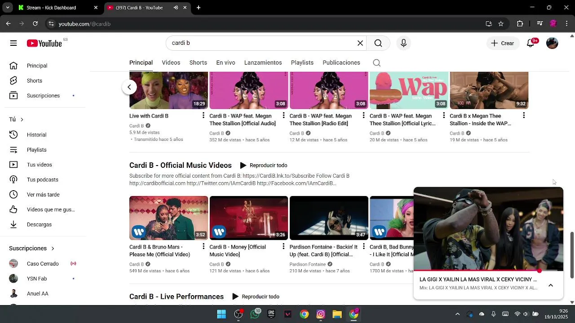This screenshot has height=323, width=575.
Task: Show previous videos in carousel
Action: click(129, 87)
